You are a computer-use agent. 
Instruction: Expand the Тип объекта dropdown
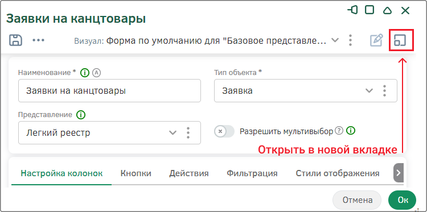(369, 90)
